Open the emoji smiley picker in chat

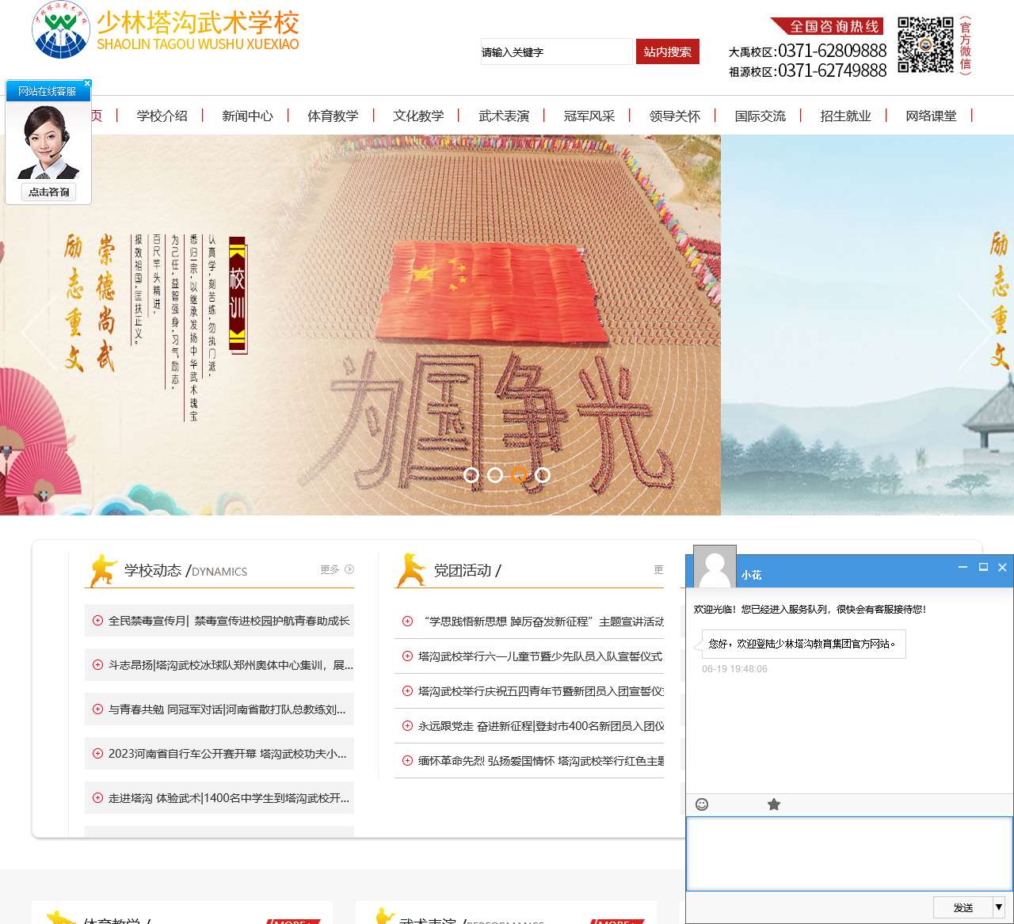[x=702, y=804]
